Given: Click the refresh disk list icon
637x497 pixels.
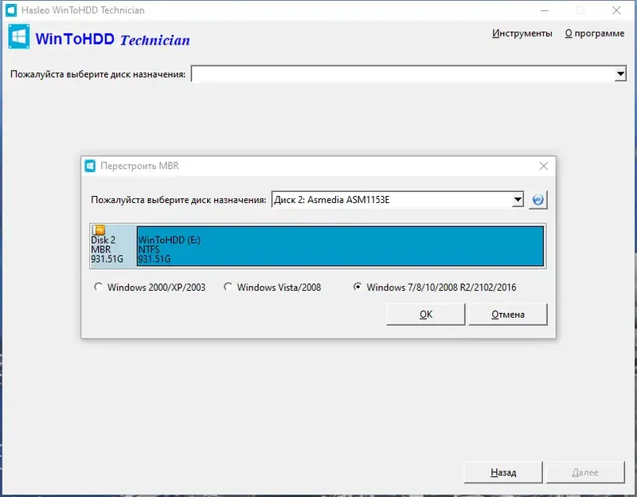Looking at the screenshot, I should [538, 200].
